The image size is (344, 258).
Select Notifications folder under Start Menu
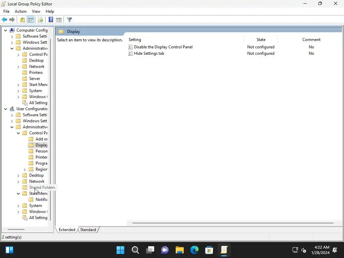[38, 200]
